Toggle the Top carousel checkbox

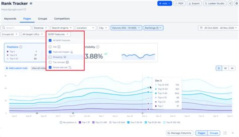click(50, 62)
